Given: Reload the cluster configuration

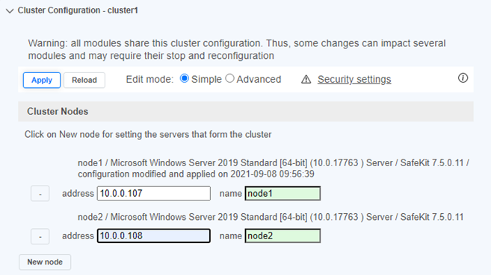Looking at the screenshot, I should 84,80.
